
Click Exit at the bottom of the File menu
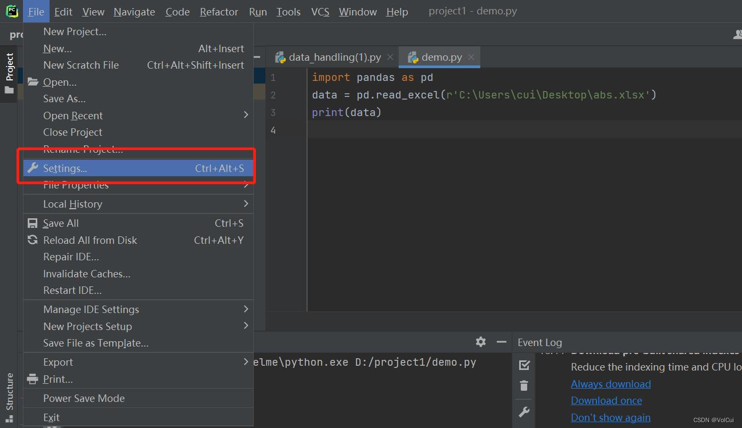[138, 417]
